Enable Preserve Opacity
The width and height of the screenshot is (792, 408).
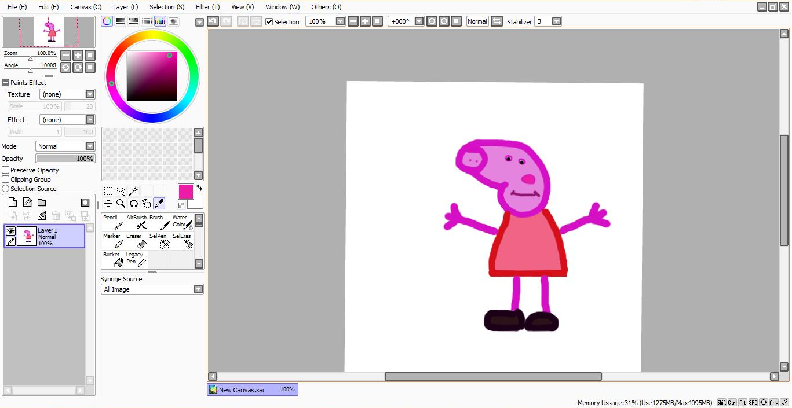(6, 170)
